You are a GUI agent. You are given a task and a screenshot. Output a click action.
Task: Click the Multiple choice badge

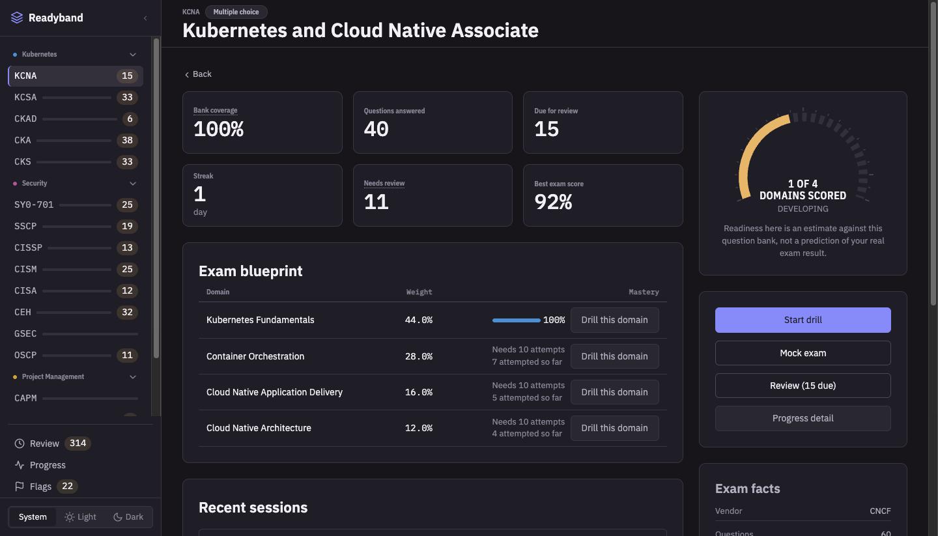tap(236, 12)
